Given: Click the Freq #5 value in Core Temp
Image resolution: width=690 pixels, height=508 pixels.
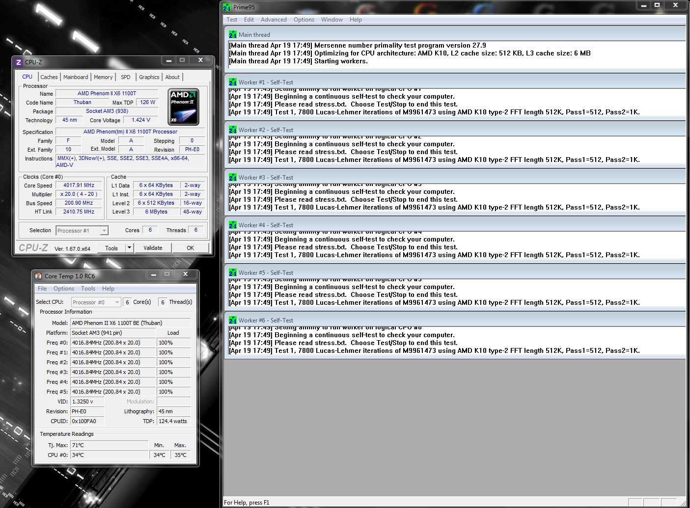Looking at the screenshot, I should point(113,392).
